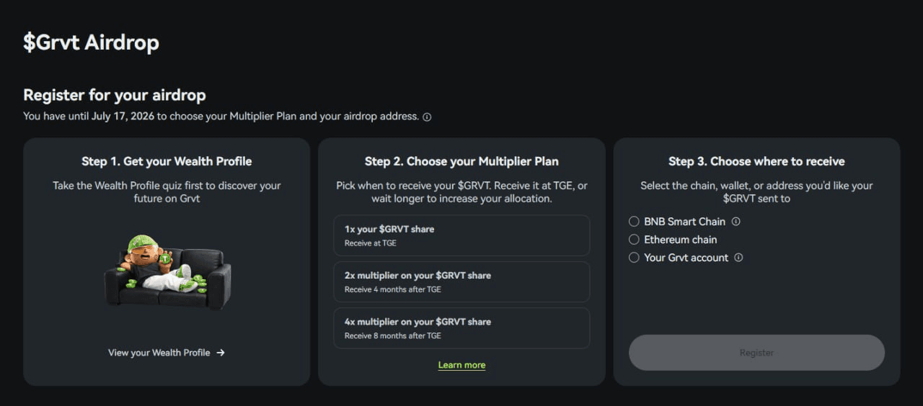The width and height of the screenshot is (923, 406).
Task: Click View your Wealth Profile link
Action: click(x=159, y=353)
